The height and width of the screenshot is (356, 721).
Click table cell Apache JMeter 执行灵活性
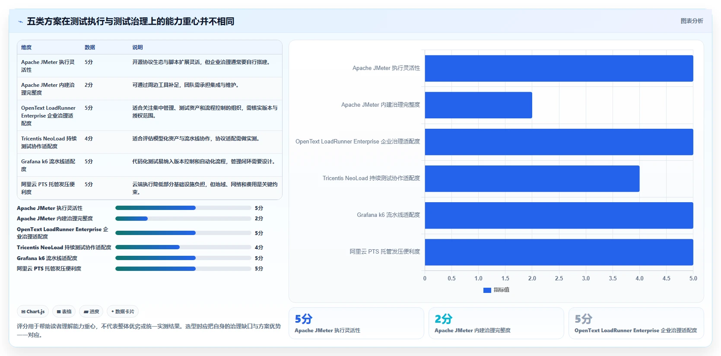click(x=48, y=66)
